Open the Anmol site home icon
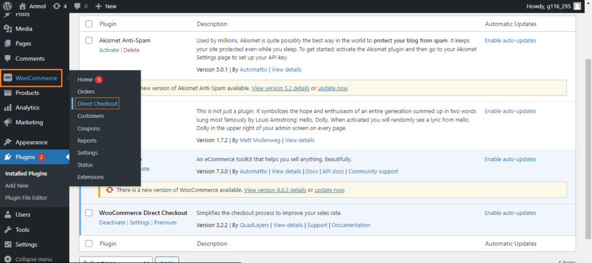The width and height of the screenshot is (592, 263). (x=23, y=6)
